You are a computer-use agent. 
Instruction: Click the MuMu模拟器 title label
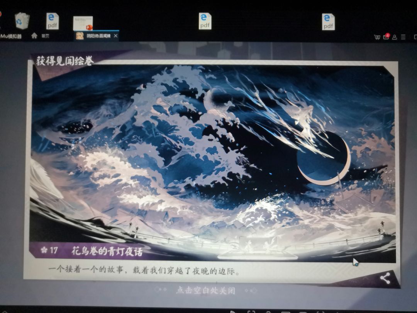[11, 36]
